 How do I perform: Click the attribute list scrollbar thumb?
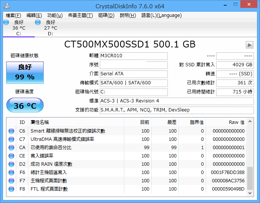coord(250,178)
